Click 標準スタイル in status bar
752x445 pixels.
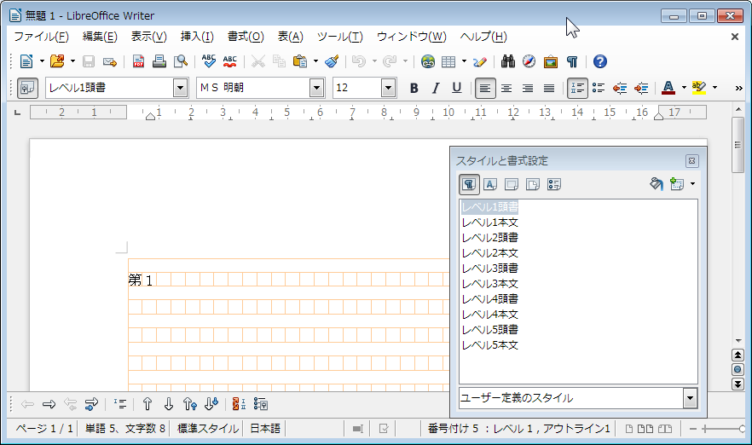[x=208, y=429]
